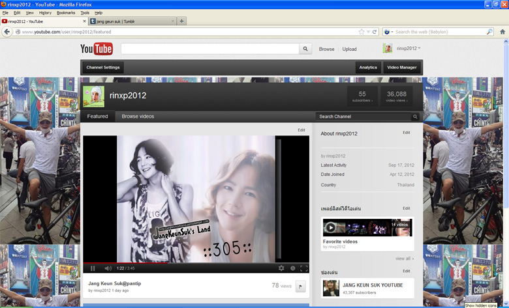Open the Favorite videos playlist title
Screen dimensions: 509x308
[x=340, y=242]
